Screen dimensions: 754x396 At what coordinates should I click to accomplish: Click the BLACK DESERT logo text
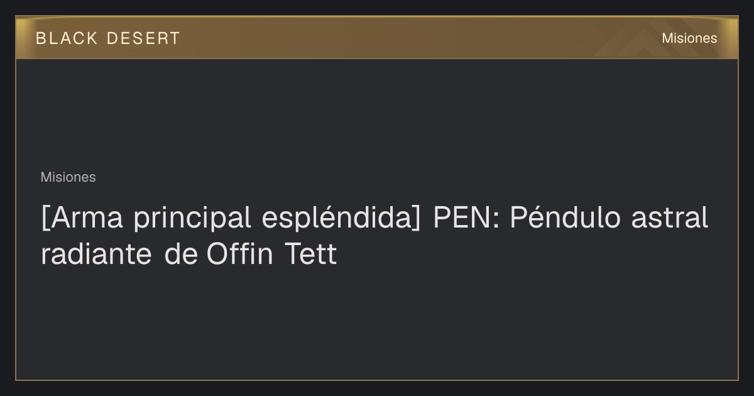click(x=108, y=38)
